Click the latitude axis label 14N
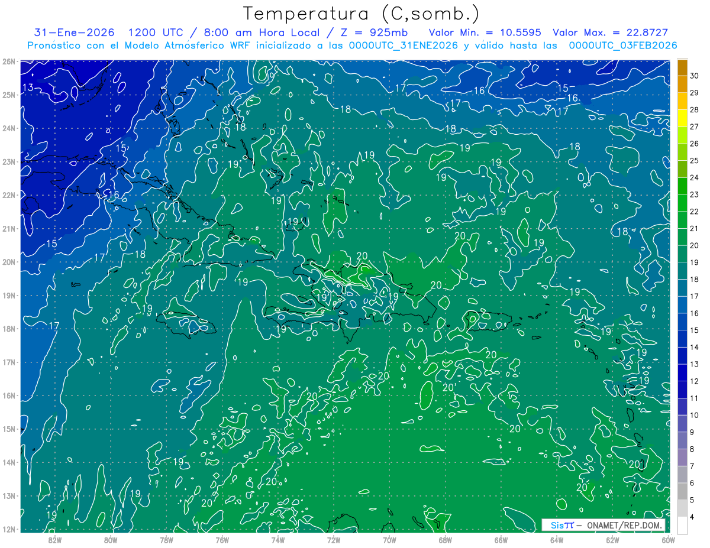 8,462
